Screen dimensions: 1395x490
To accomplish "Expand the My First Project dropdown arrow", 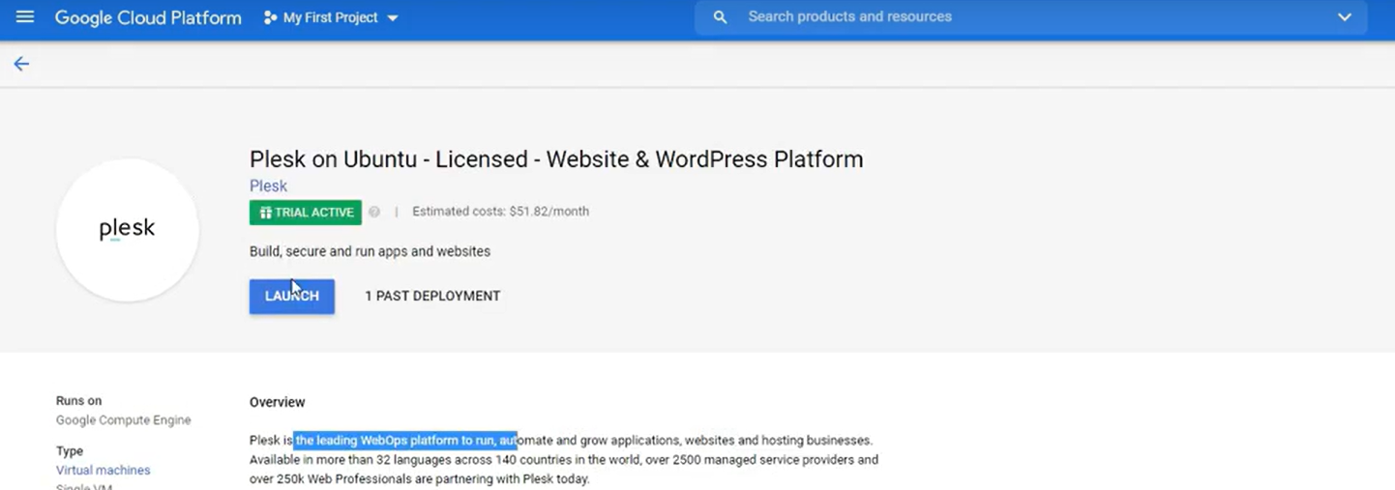I will tap(393, 18).
